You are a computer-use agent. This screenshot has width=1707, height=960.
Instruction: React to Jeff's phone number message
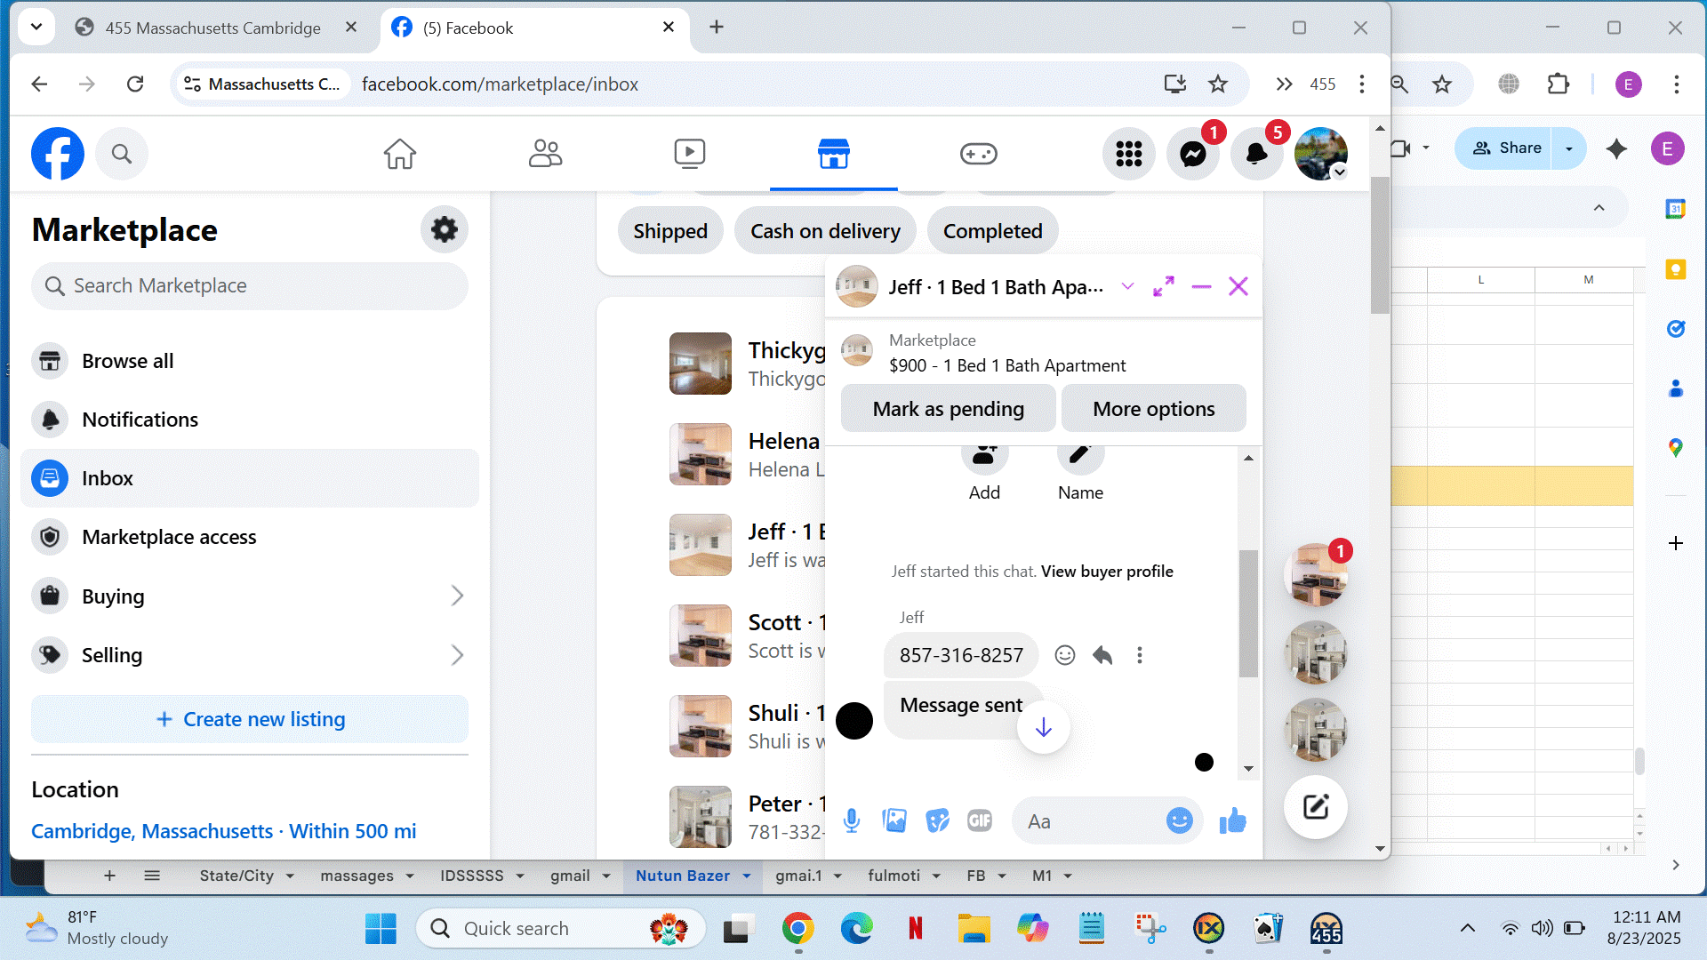[x=1064, y=655]
